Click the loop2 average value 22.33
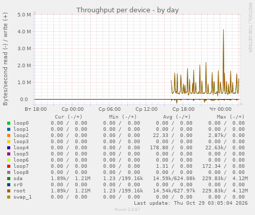 pos(161,135)
